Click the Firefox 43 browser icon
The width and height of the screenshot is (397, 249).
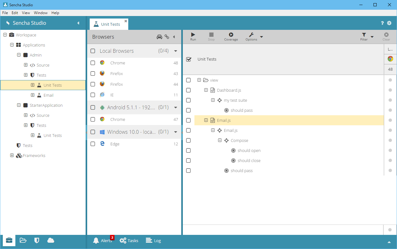tap(102, 73)
